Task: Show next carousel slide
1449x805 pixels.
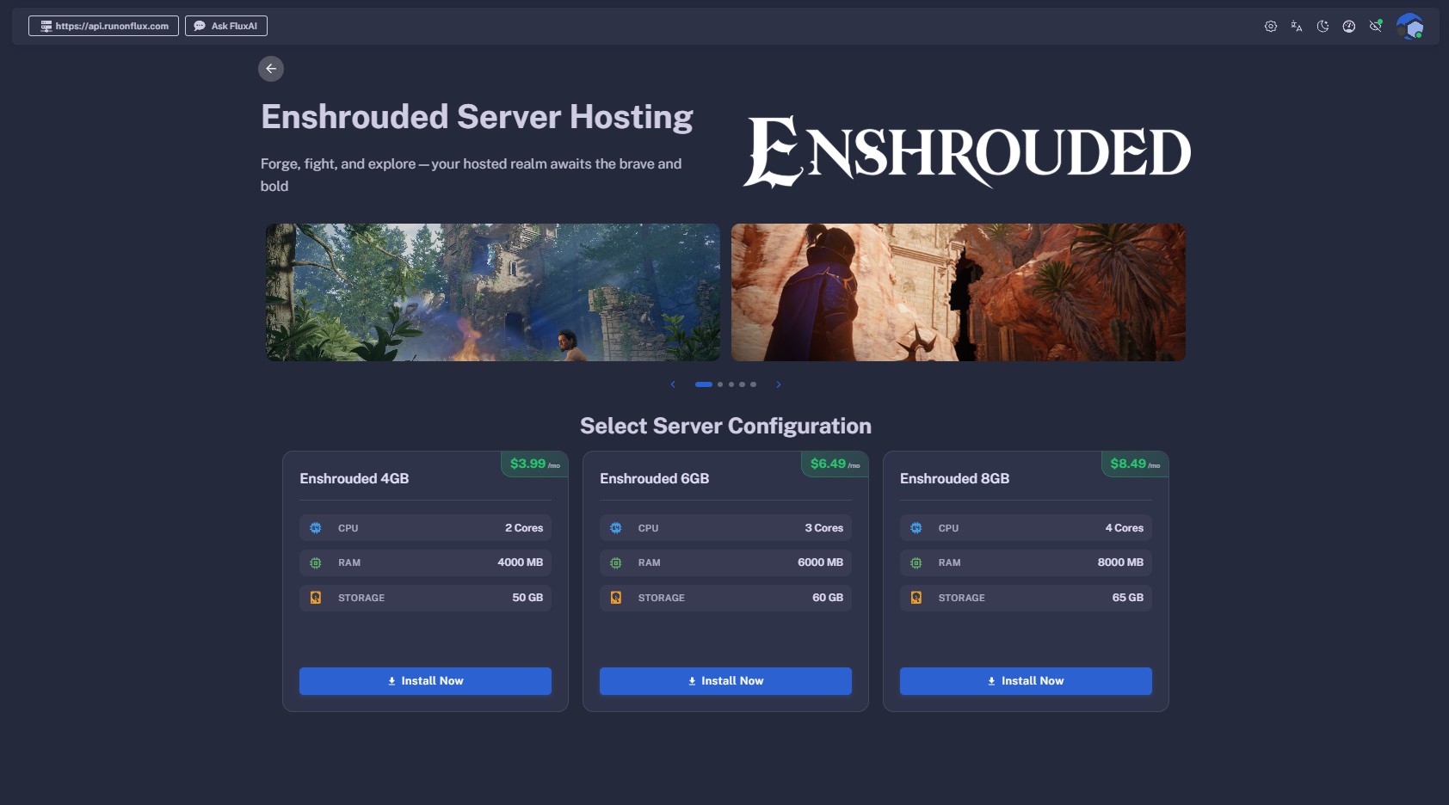Action: (779, 384)
